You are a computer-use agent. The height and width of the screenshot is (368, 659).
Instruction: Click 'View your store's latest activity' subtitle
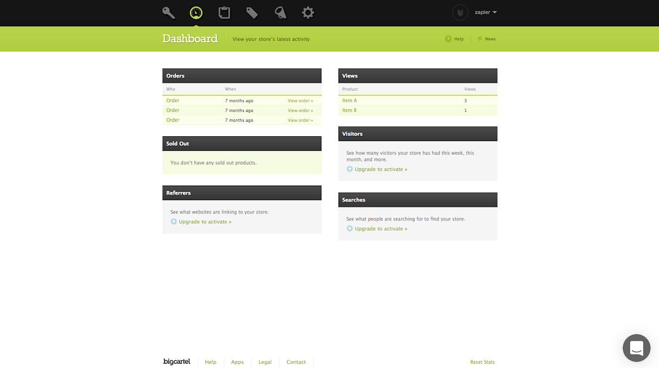pos(271,39)
